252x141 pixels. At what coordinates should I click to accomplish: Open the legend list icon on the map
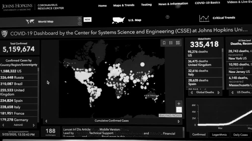(171, 43)
